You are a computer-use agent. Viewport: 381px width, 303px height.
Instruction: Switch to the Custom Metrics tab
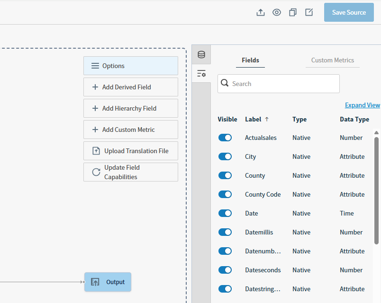332,60
